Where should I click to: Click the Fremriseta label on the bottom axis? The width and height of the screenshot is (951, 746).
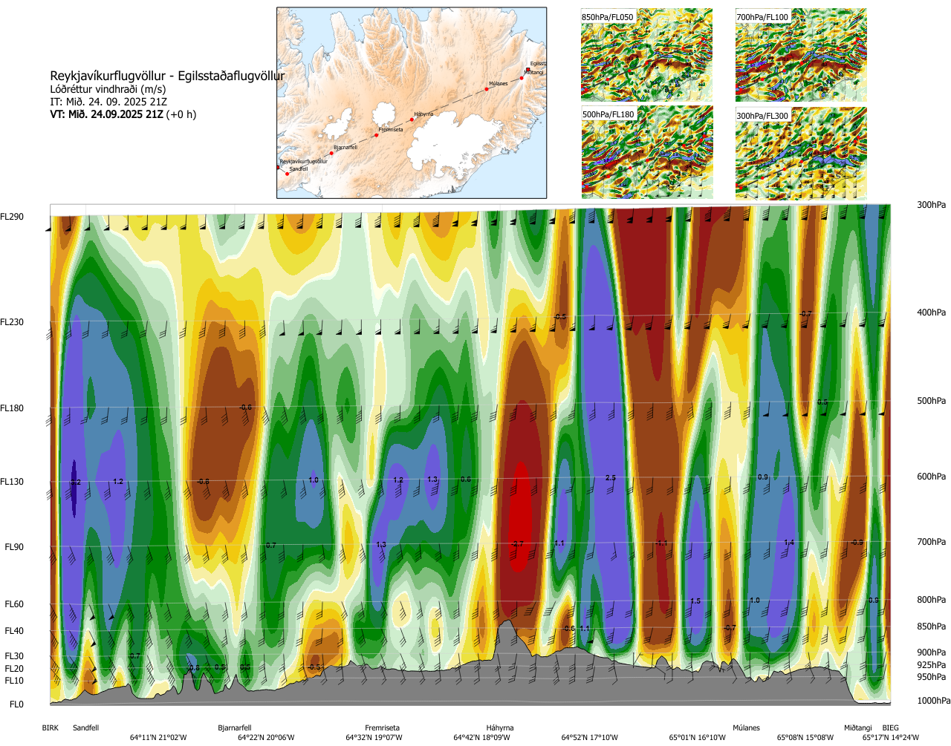pyautogui.click(x=383, y=728)
